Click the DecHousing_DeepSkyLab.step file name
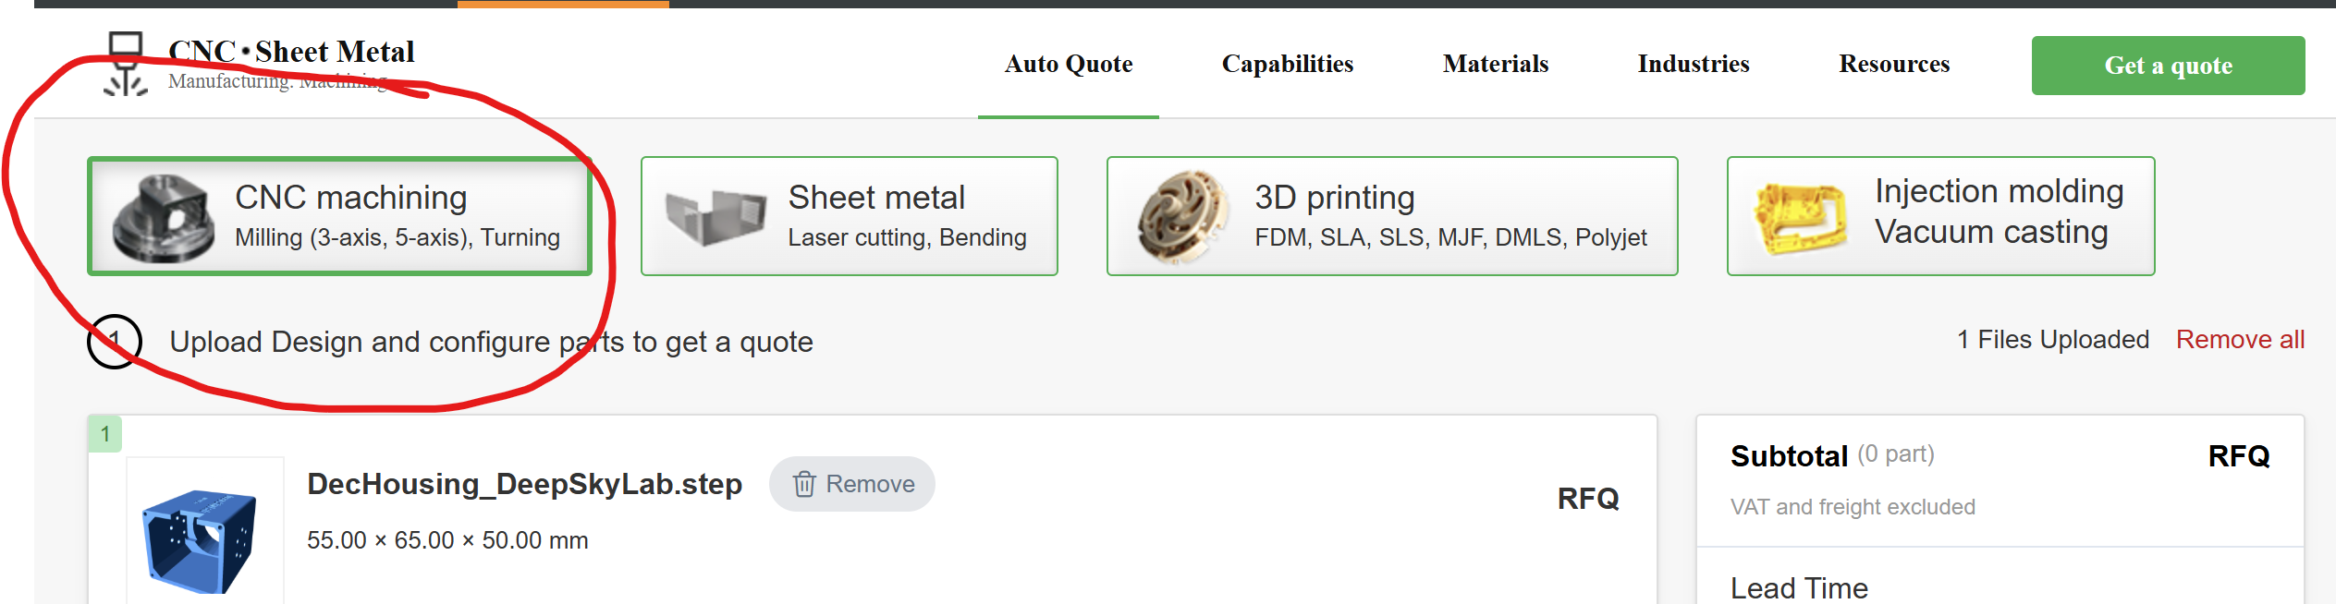This screenshot has height=604, width=2336. 524,484
